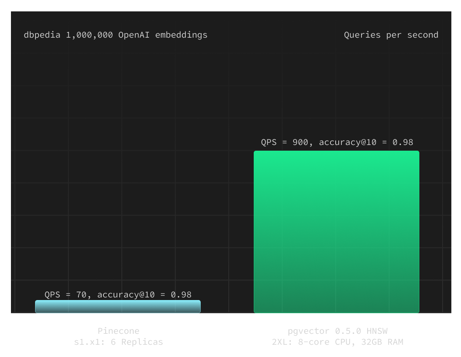The height and width of the screenshot is (357, 461).
Task: Select the 'Queries per second' label
Action: (x=391, y=35)
